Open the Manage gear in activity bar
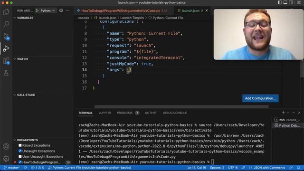The height and width of the screenshot is (171, 304). pos(6,159)
